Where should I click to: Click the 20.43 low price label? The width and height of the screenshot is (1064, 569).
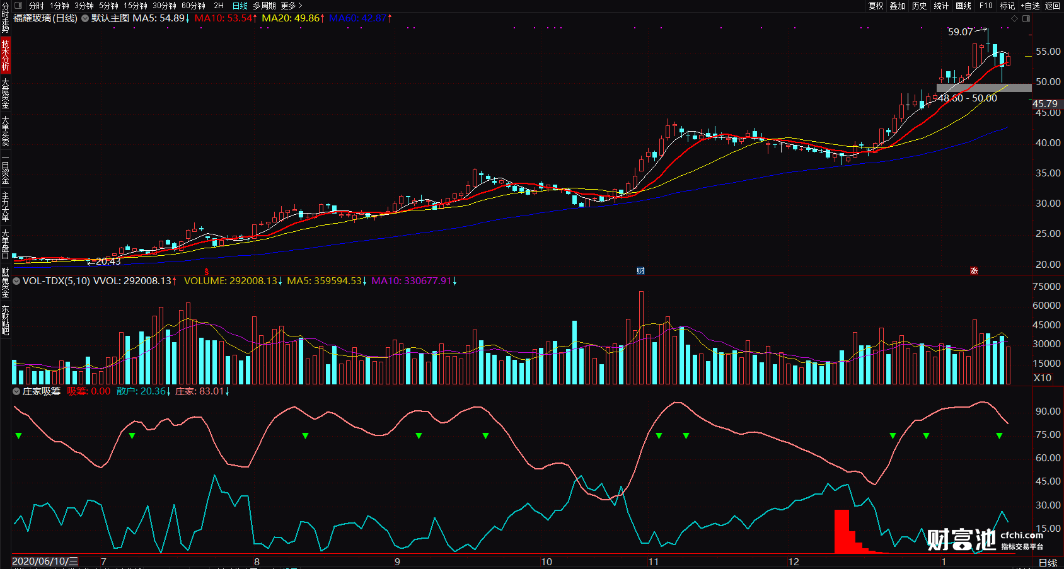108,262
